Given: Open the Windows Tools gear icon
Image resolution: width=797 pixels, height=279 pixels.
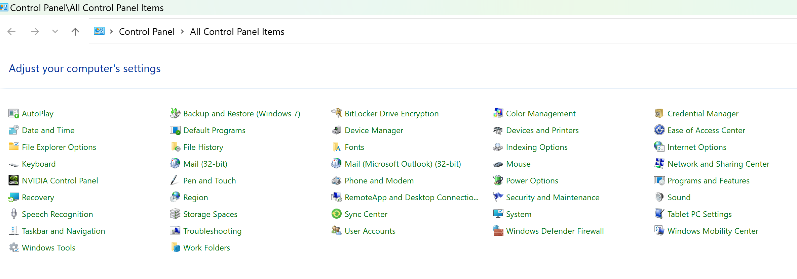Looking at the screenshot, I should tap(14, 248).
